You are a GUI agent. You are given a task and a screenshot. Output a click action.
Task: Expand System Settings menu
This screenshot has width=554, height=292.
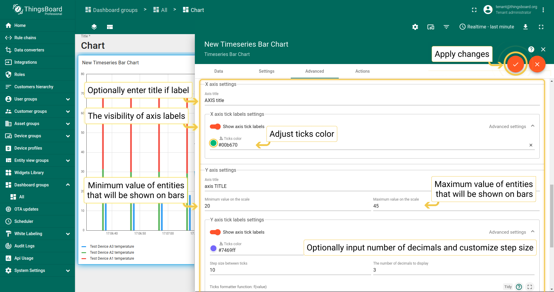tap(68, 270)
